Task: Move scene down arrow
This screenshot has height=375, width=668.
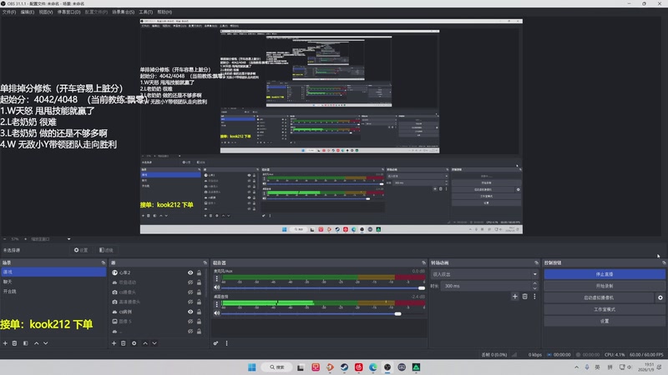Action: [46, 343]
